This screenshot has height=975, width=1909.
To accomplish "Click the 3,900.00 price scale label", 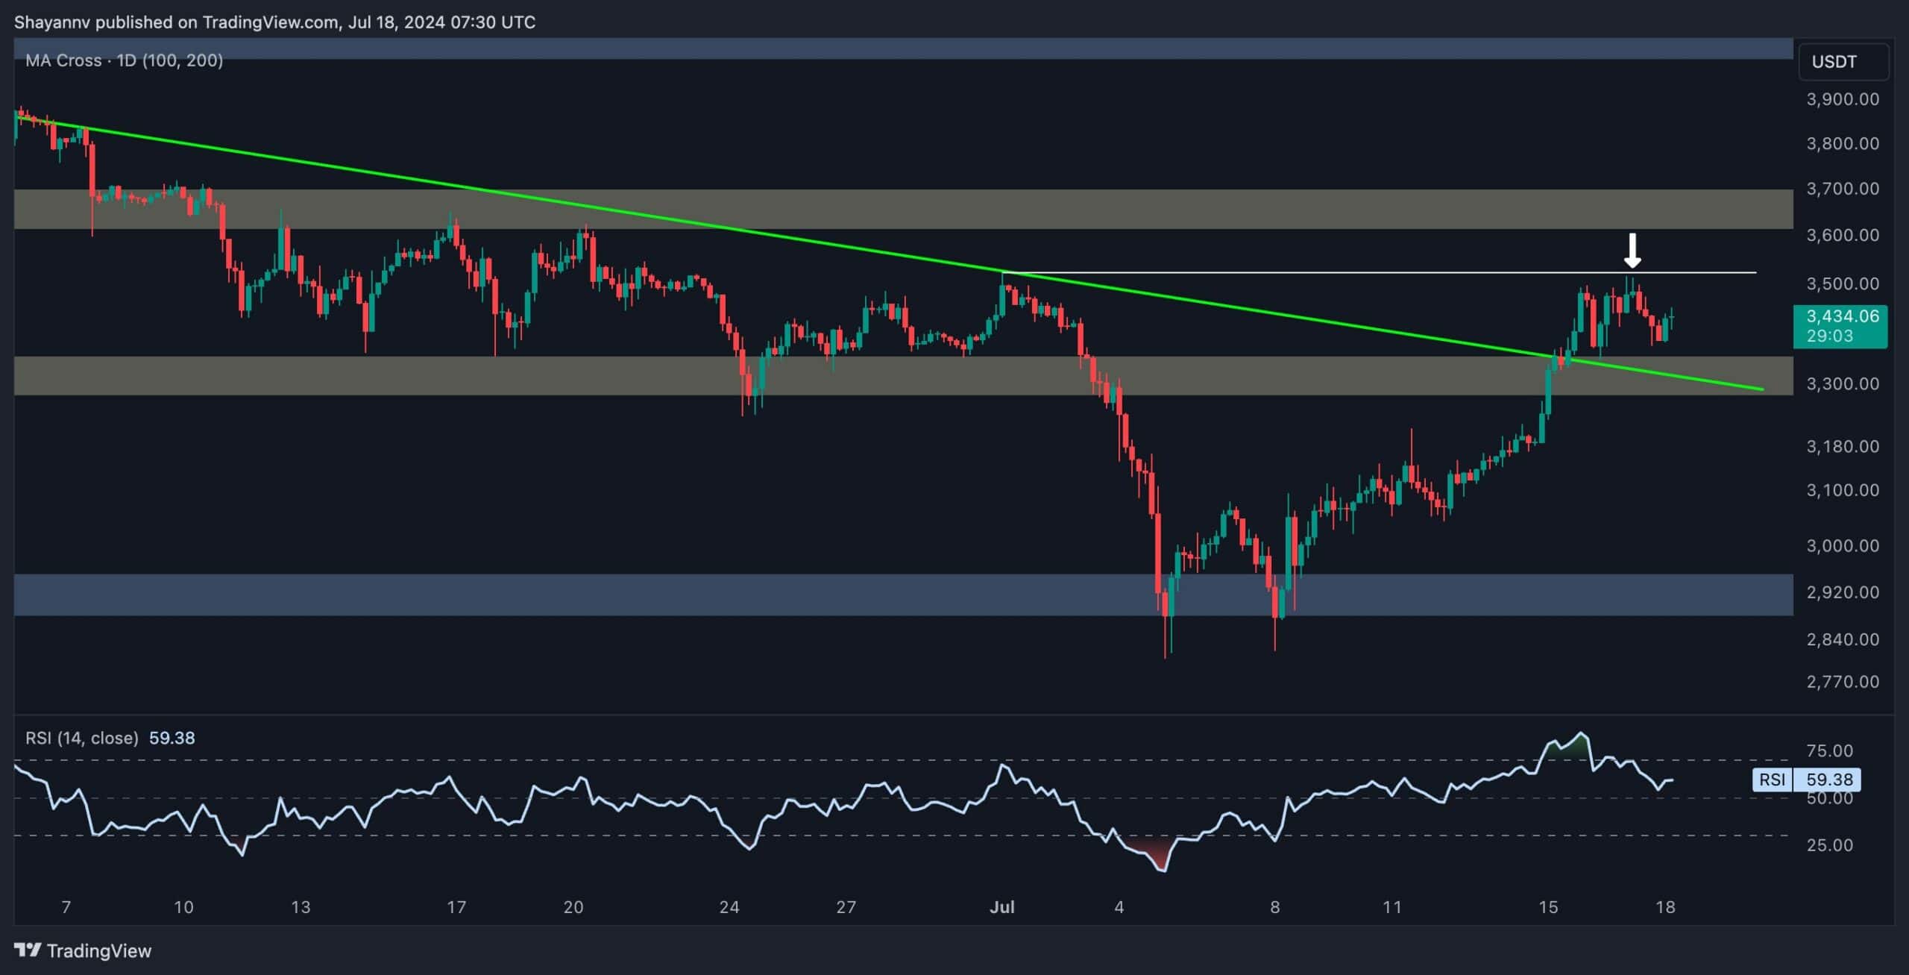I will tap(1840, 98).
